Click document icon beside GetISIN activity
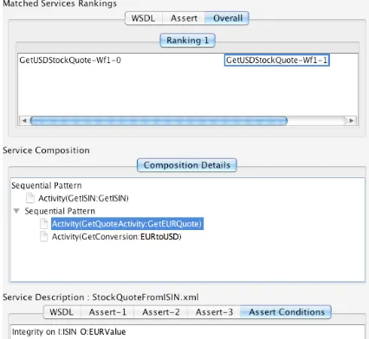The height and width of the screenshot is (339, 369). (x=30, y=198)
